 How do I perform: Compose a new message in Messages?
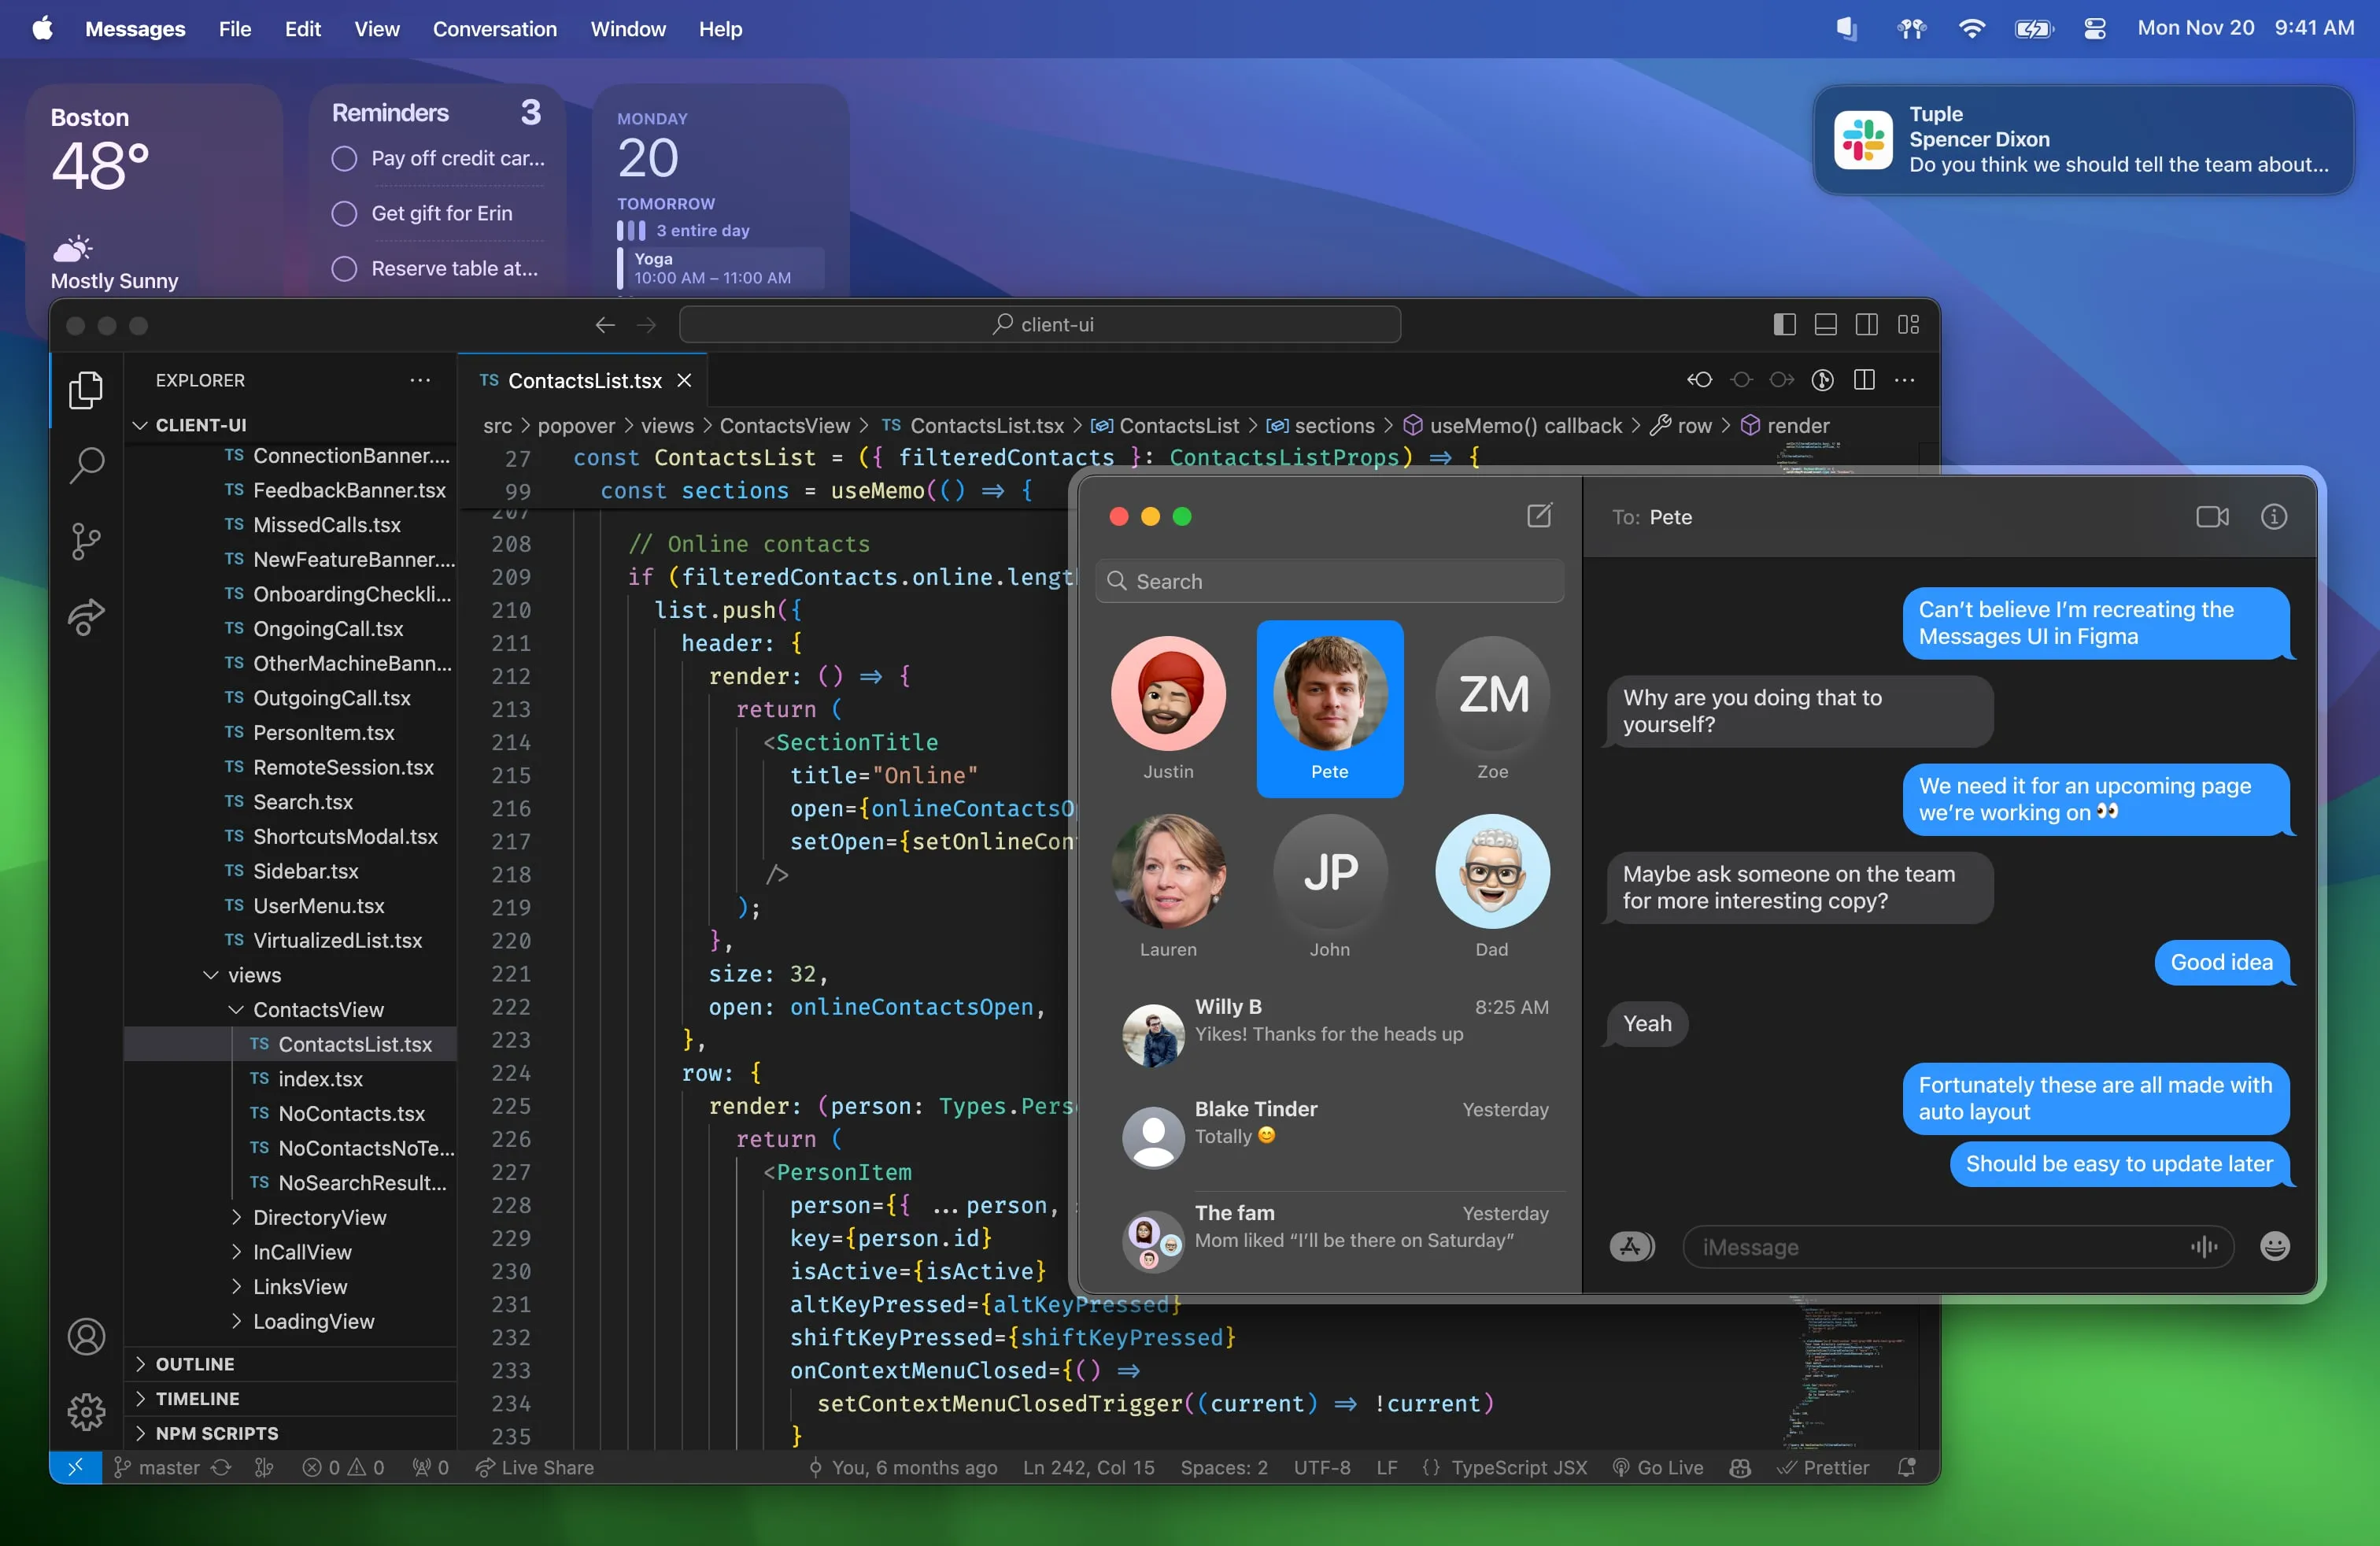point(1540,516)
